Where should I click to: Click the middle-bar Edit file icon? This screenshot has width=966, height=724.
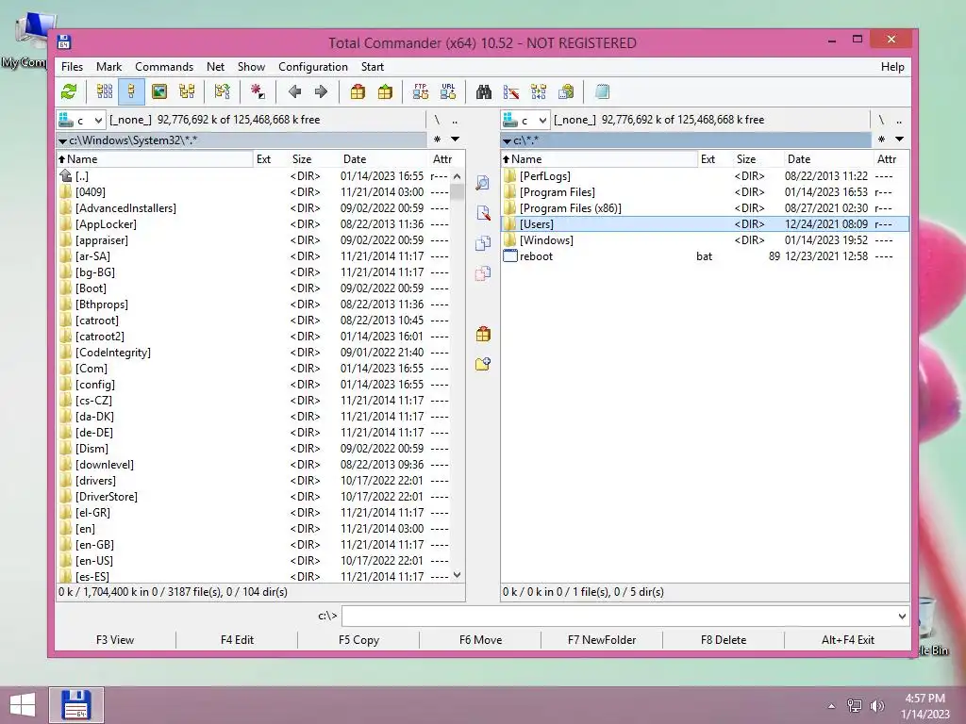point(483,213)
